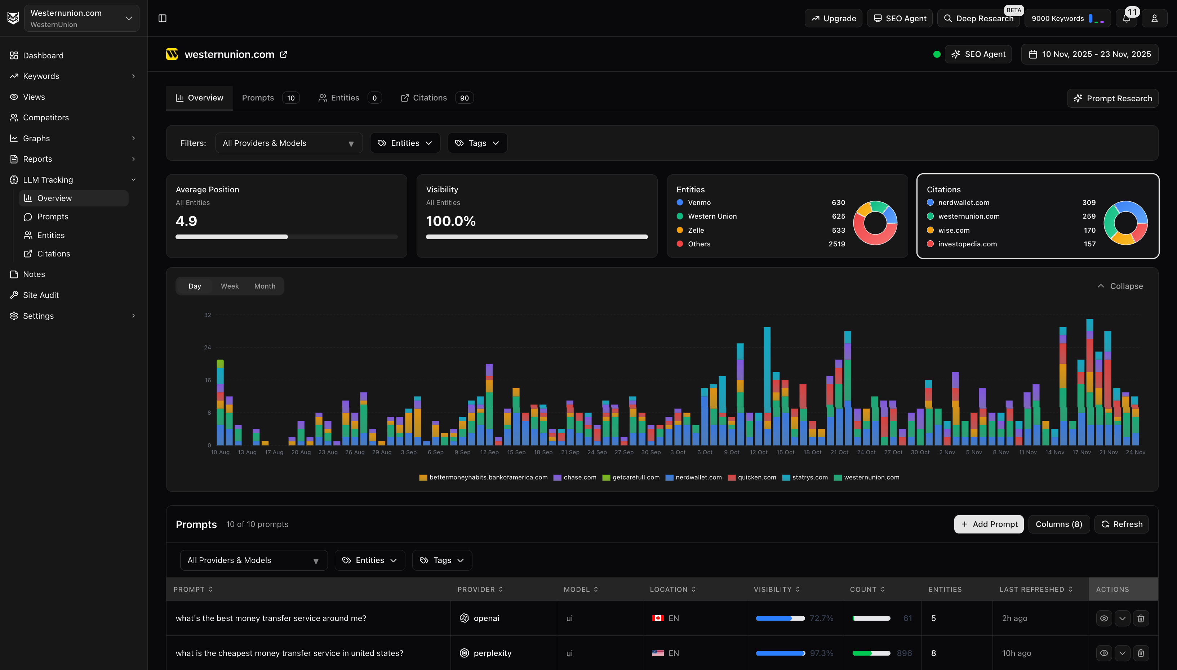Collapse the LLM Tracking section
This screenshot has height=670, width=1177.
click(133, 179)
